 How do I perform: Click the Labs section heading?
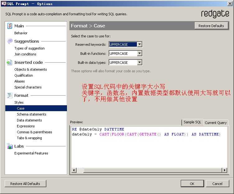19,146
